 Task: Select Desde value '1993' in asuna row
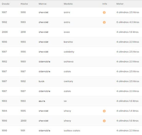tap(4, 101)
